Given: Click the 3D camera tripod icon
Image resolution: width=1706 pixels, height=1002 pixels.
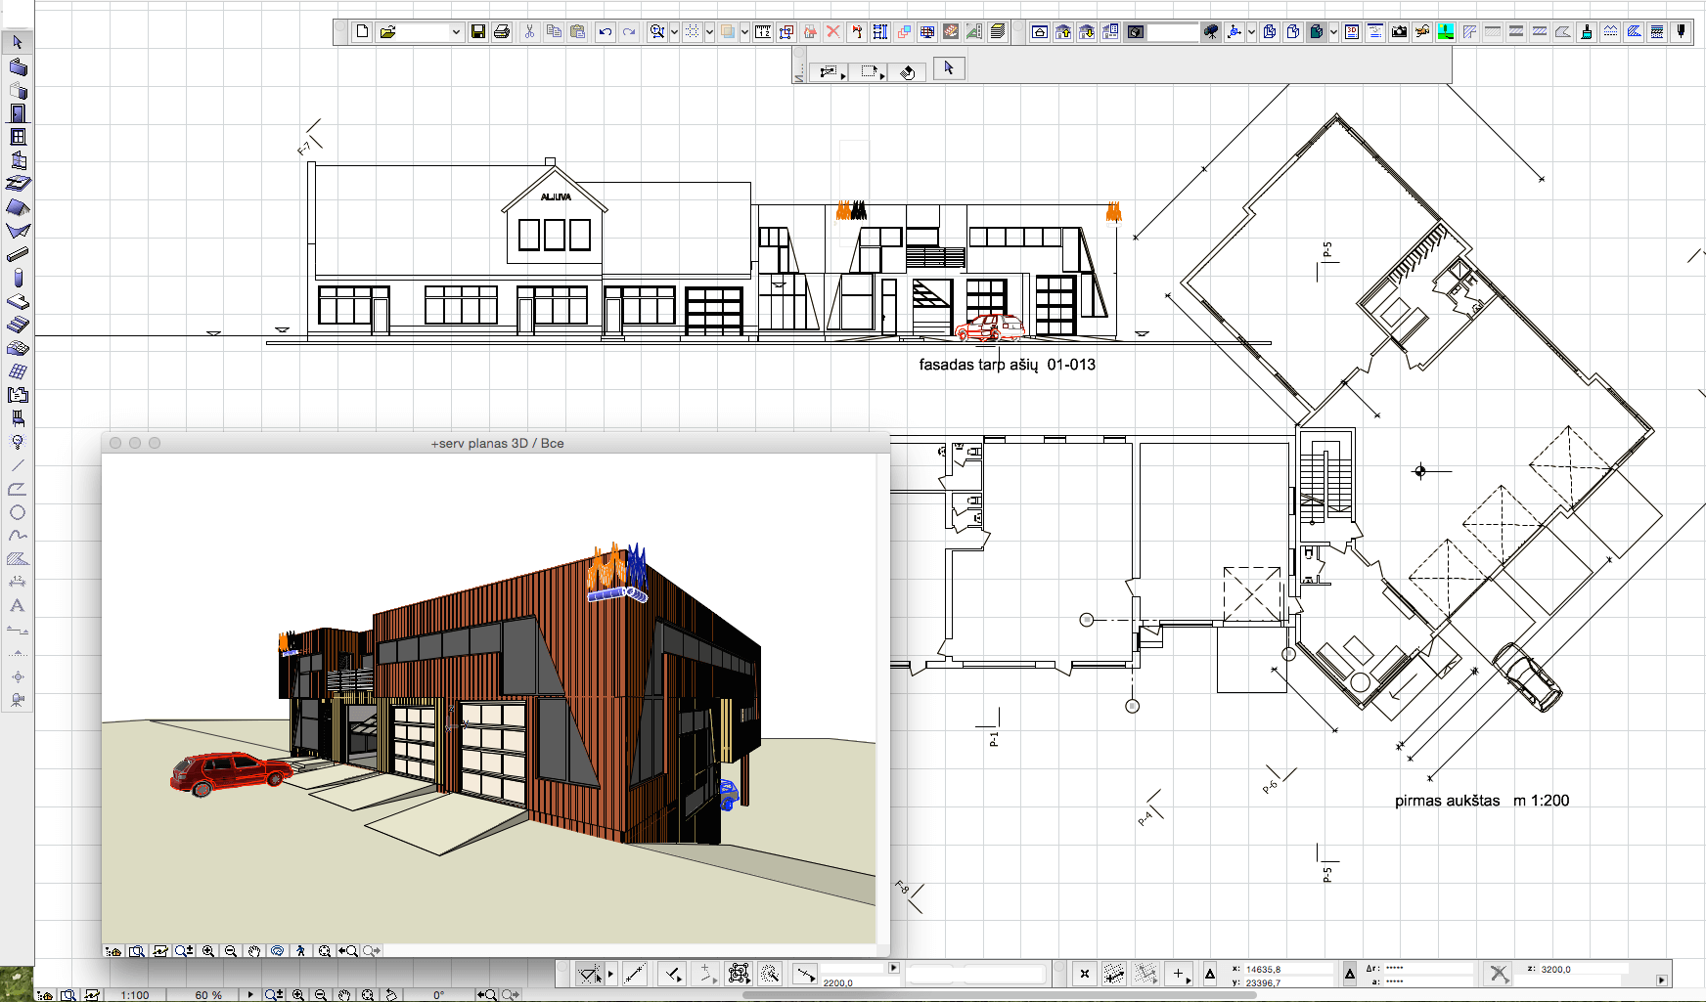Looking at the screenshot, I should (x=1211, y=31).
